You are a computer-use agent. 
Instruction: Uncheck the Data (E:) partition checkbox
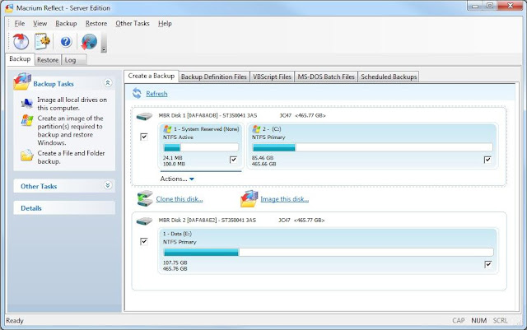488,264
